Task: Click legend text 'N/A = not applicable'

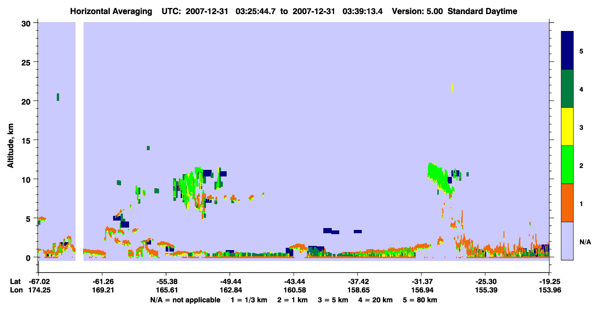Action: [x=185, y=300]
